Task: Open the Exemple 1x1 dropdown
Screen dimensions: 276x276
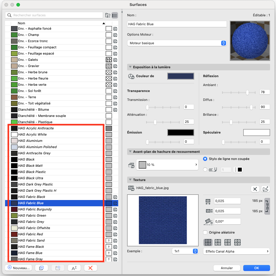Action: coord(185,251)
